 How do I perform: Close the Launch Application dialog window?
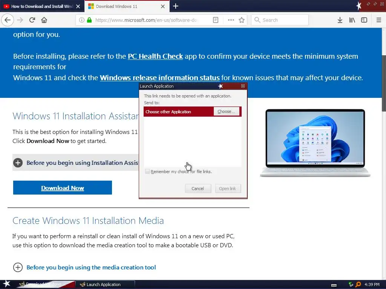point(243,86)
